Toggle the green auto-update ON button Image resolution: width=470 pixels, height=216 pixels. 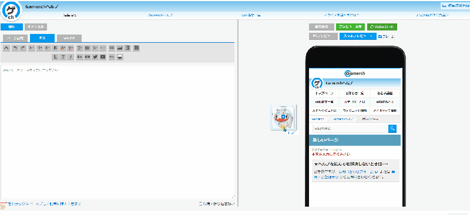(382, 27)
